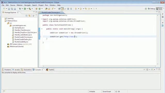Click the Last Edit Location icon
Screen dimensions: 165x93
click(86, 9)
